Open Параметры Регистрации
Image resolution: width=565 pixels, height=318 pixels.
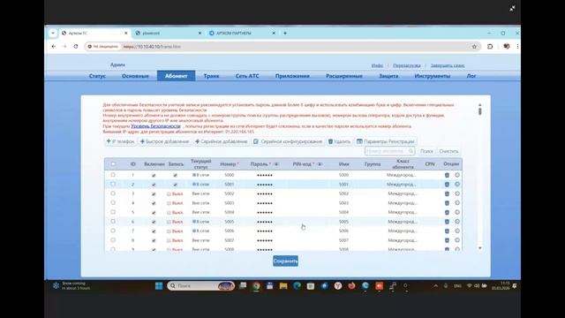[x=386, y=141]
